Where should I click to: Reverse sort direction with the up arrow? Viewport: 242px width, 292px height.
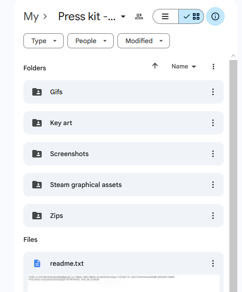tap(155, 66)
